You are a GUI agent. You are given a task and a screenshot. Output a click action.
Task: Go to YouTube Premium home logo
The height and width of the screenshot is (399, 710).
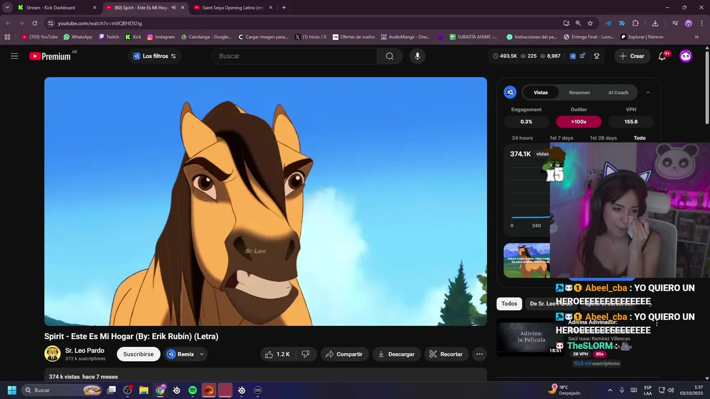coord(50,56)
